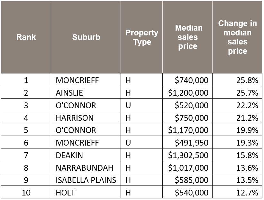Select the $1,302,500 median price cell
Viewport: 264px width, 200px height.
[x=188, y=155]
